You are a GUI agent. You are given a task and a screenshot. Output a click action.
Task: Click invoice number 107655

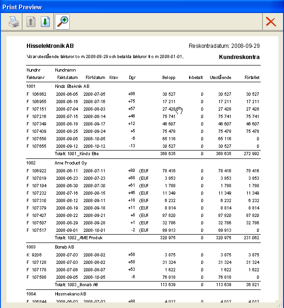pos(39,146)
